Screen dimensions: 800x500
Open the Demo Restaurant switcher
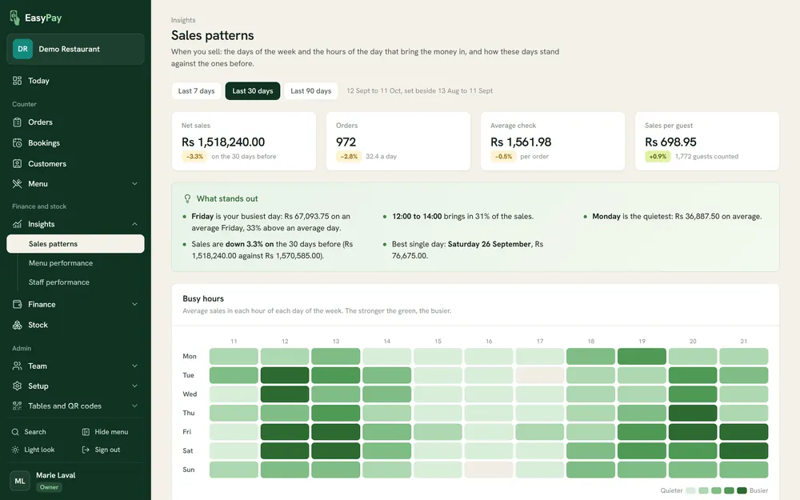point(75,49)
